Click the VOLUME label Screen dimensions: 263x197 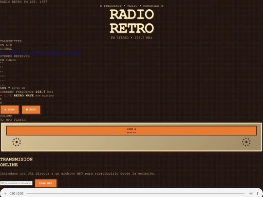coord(6,116)
